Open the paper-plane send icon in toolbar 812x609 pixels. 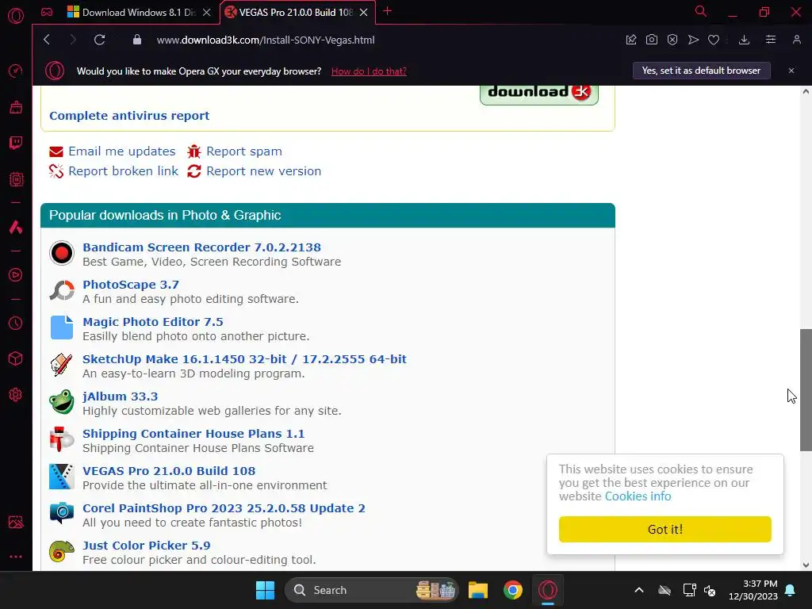click(693, 40)
